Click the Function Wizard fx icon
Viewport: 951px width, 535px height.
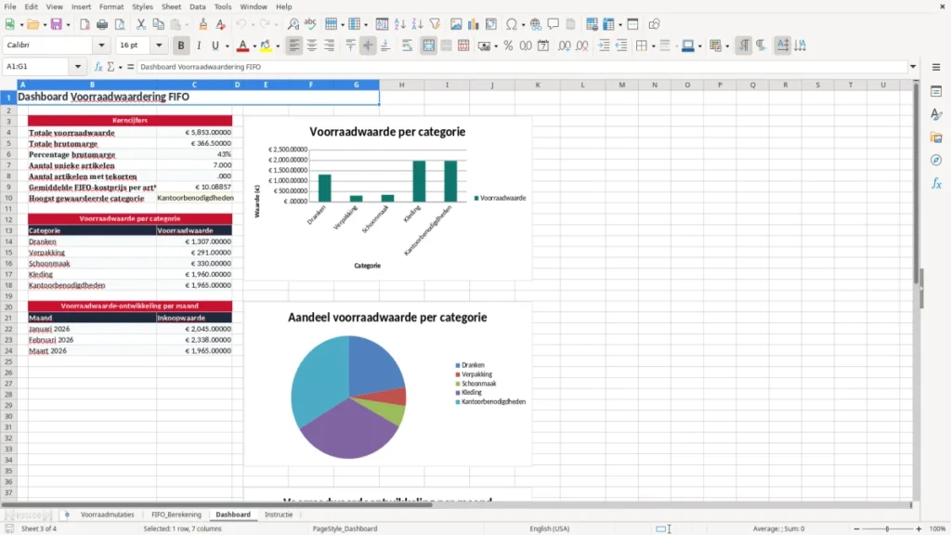[x=98, y=67]
